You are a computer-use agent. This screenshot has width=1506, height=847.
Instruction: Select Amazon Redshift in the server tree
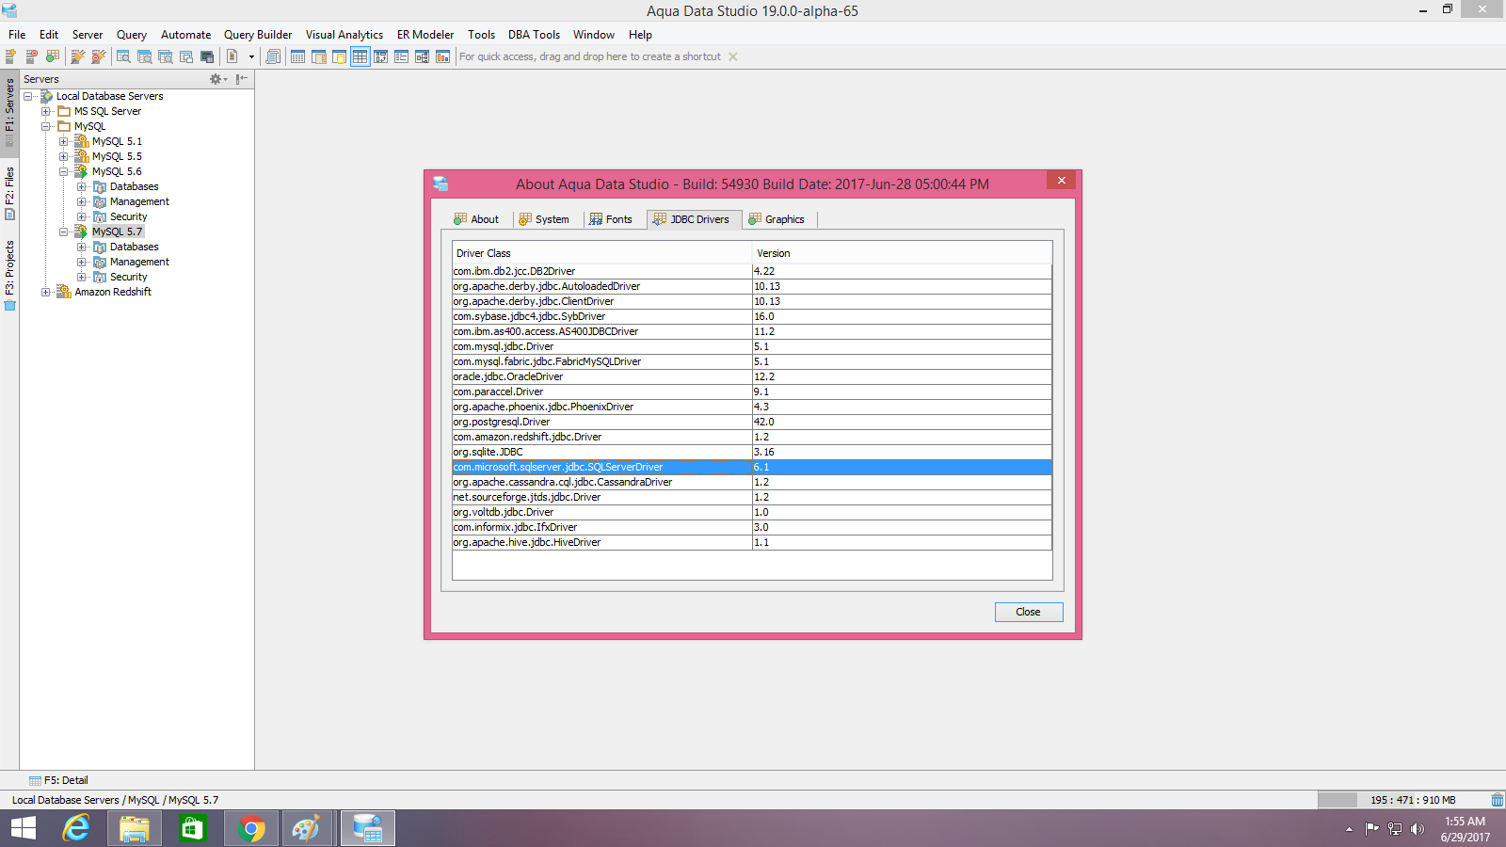click(113, 292)
